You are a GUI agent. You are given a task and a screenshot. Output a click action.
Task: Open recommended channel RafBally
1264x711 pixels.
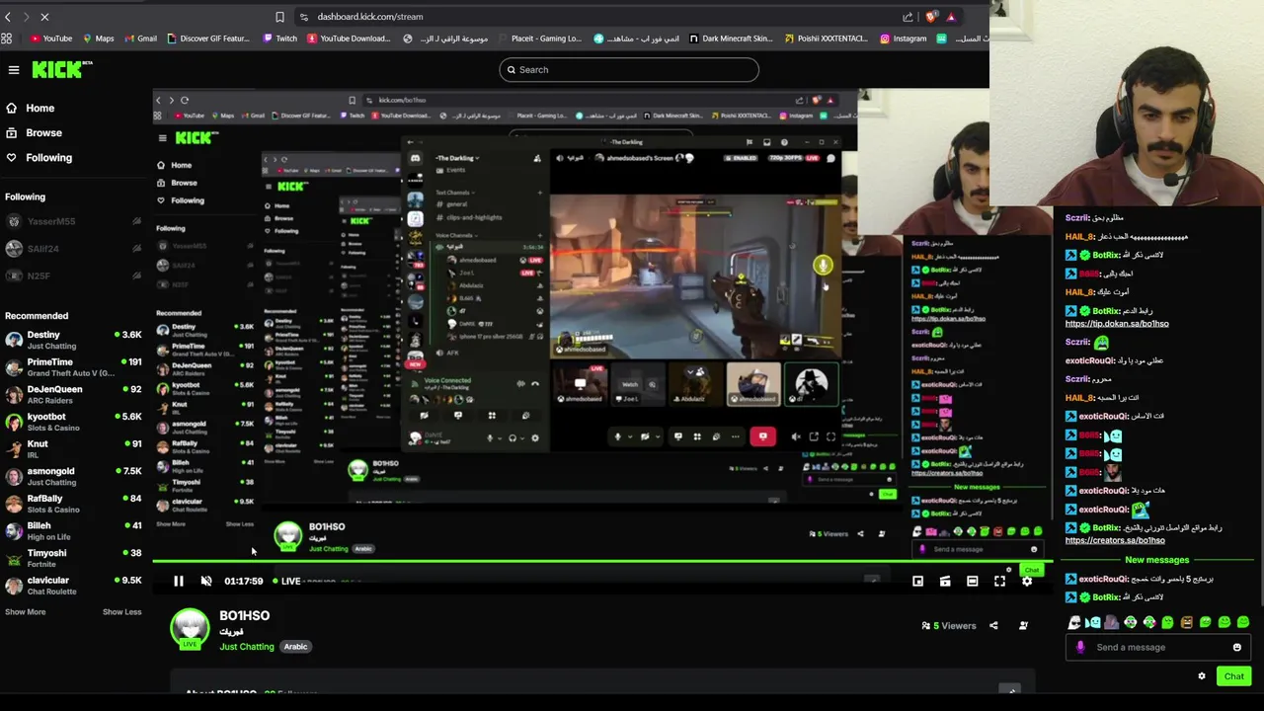[x=74, y=504]
